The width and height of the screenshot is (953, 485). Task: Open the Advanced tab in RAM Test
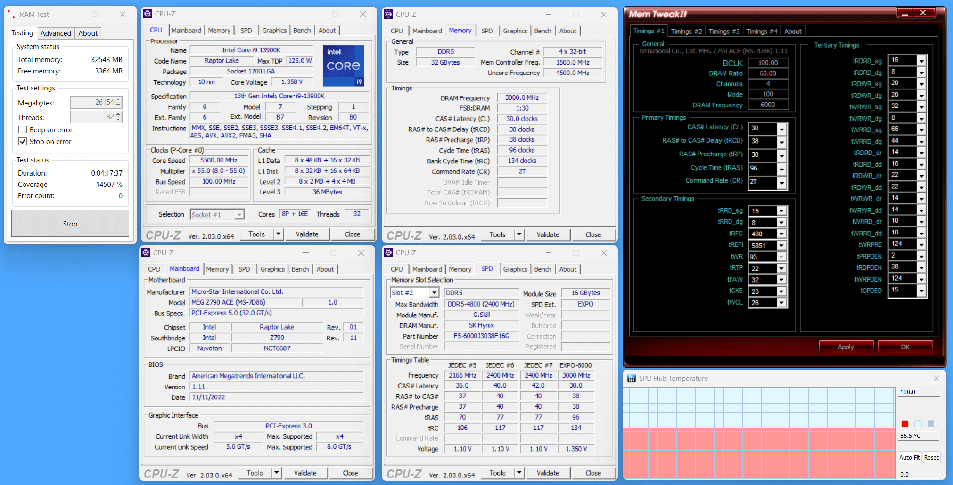56,33
